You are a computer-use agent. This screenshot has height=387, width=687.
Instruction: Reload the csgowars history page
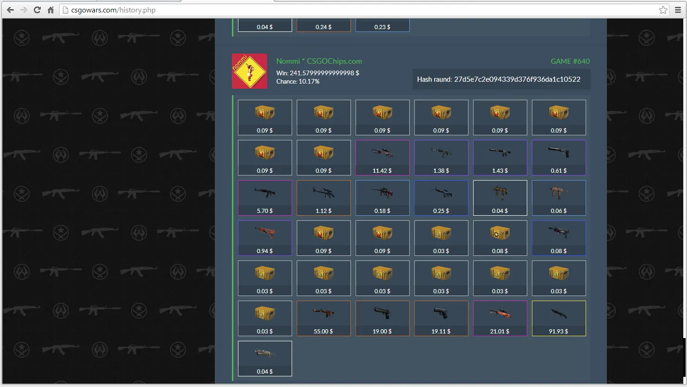click(x=37, y=10)
